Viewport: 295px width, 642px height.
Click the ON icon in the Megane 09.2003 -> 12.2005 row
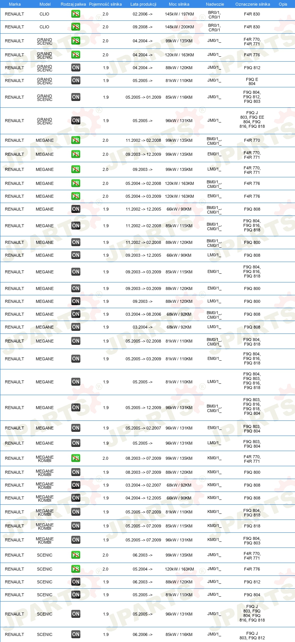(76, 255)
